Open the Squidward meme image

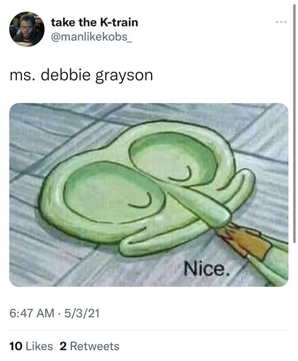(148, 195)
